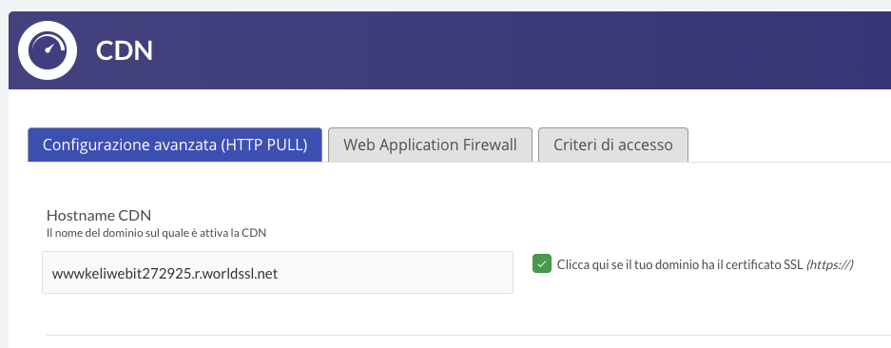Click the CDN speedometer gauge icon
Screen dimensions: 891x348
pos(48,50)
